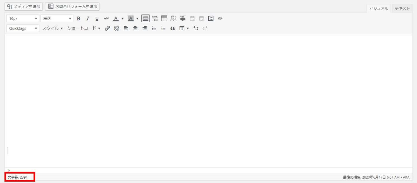Expand the table options arrow
The image size is (417, 183).
pos(188,28)
